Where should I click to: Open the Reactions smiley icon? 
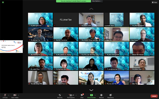111,95
